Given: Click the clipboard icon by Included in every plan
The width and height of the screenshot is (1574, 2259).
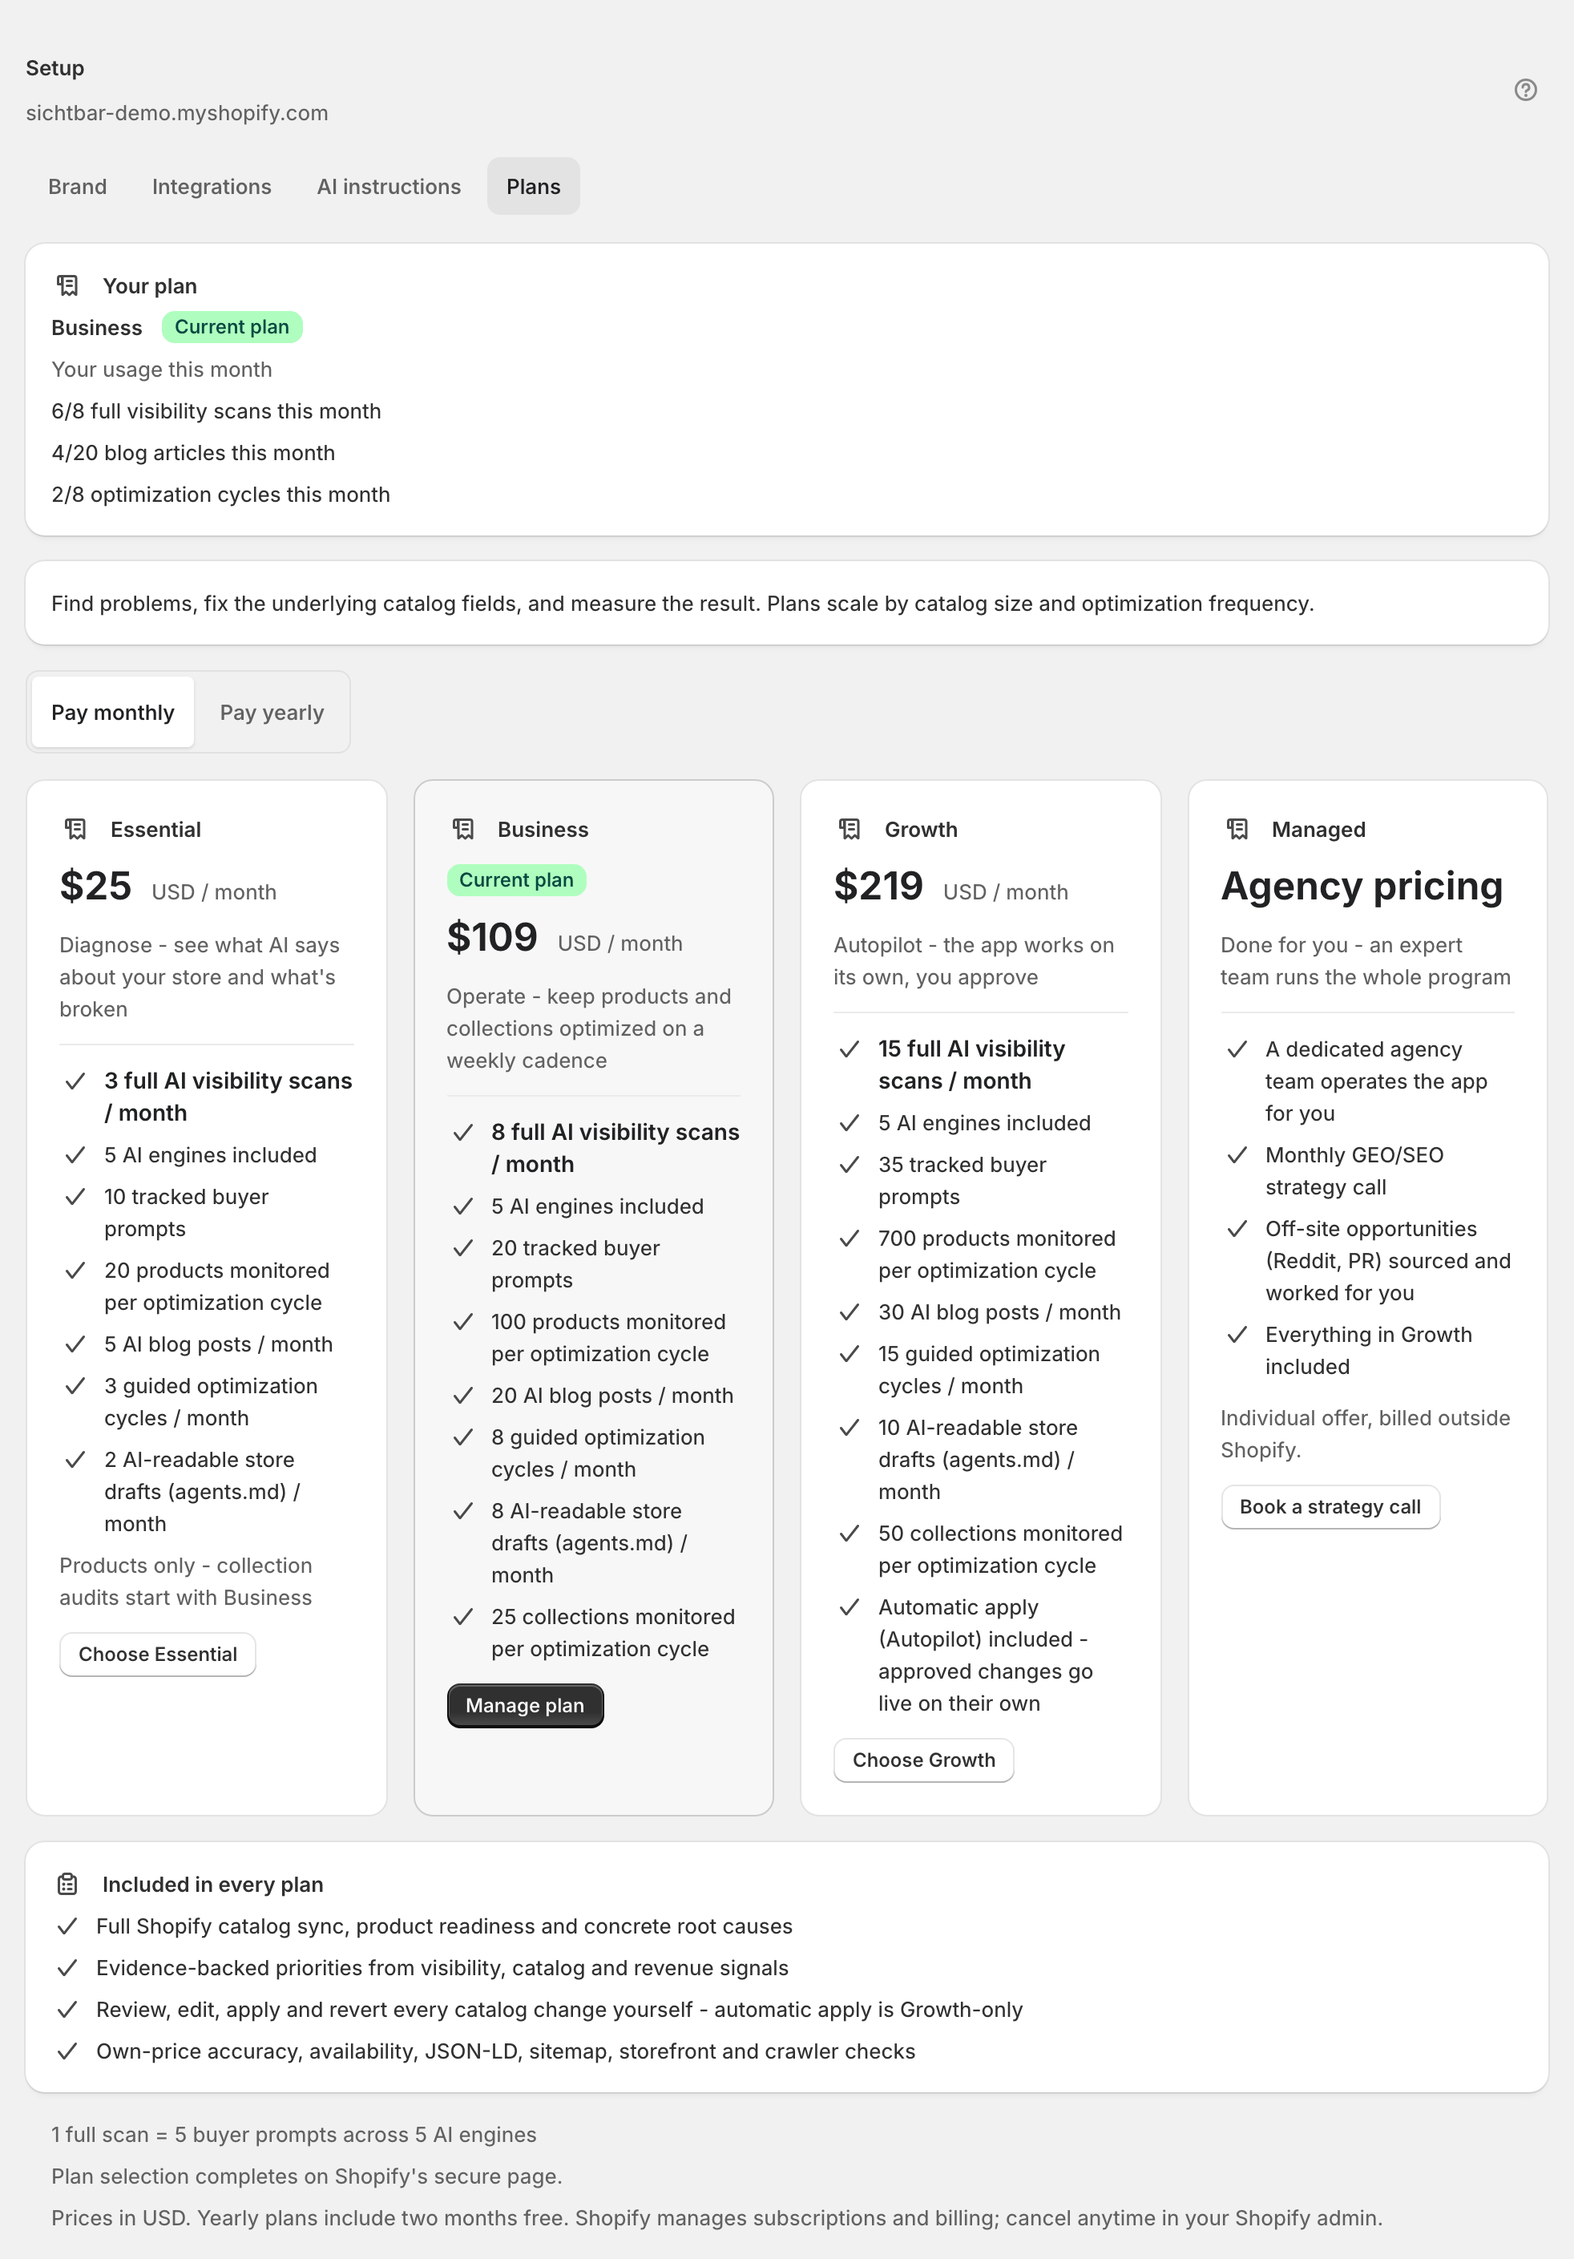Looking at the screenshot, I should click(67, 1884).
